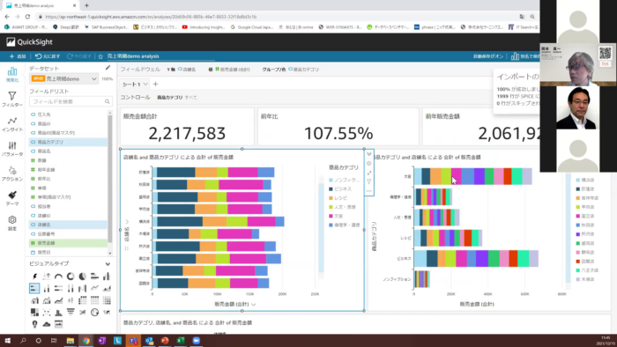The width and height of the screenshot is (617, 347).
Task: Click the 追加 add button in the top bar
Action: tap(18, 56)
